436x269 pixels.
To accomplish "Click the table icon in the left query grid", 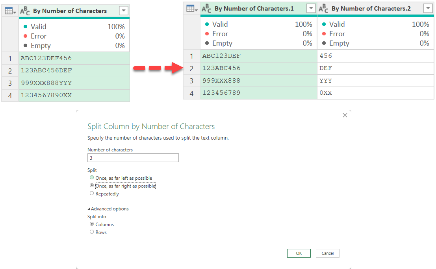I will tap(10, 11).
